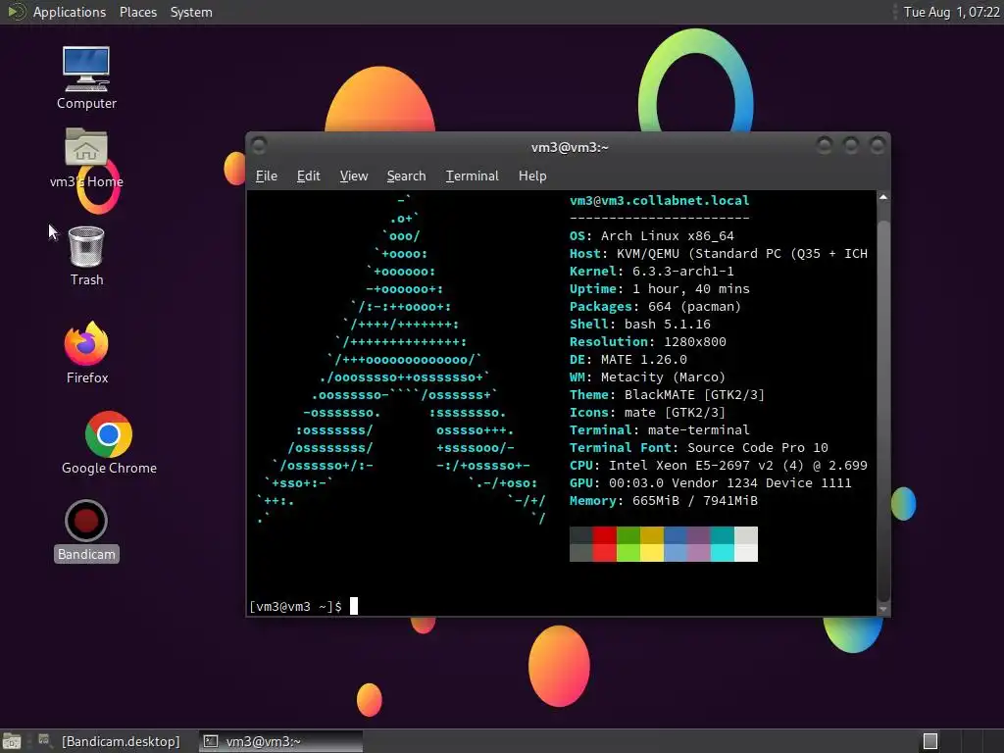This screenshot has height=753, width=1004.
Task: Launch Google Chrome from the desktop
Action: tap(109, 442)
